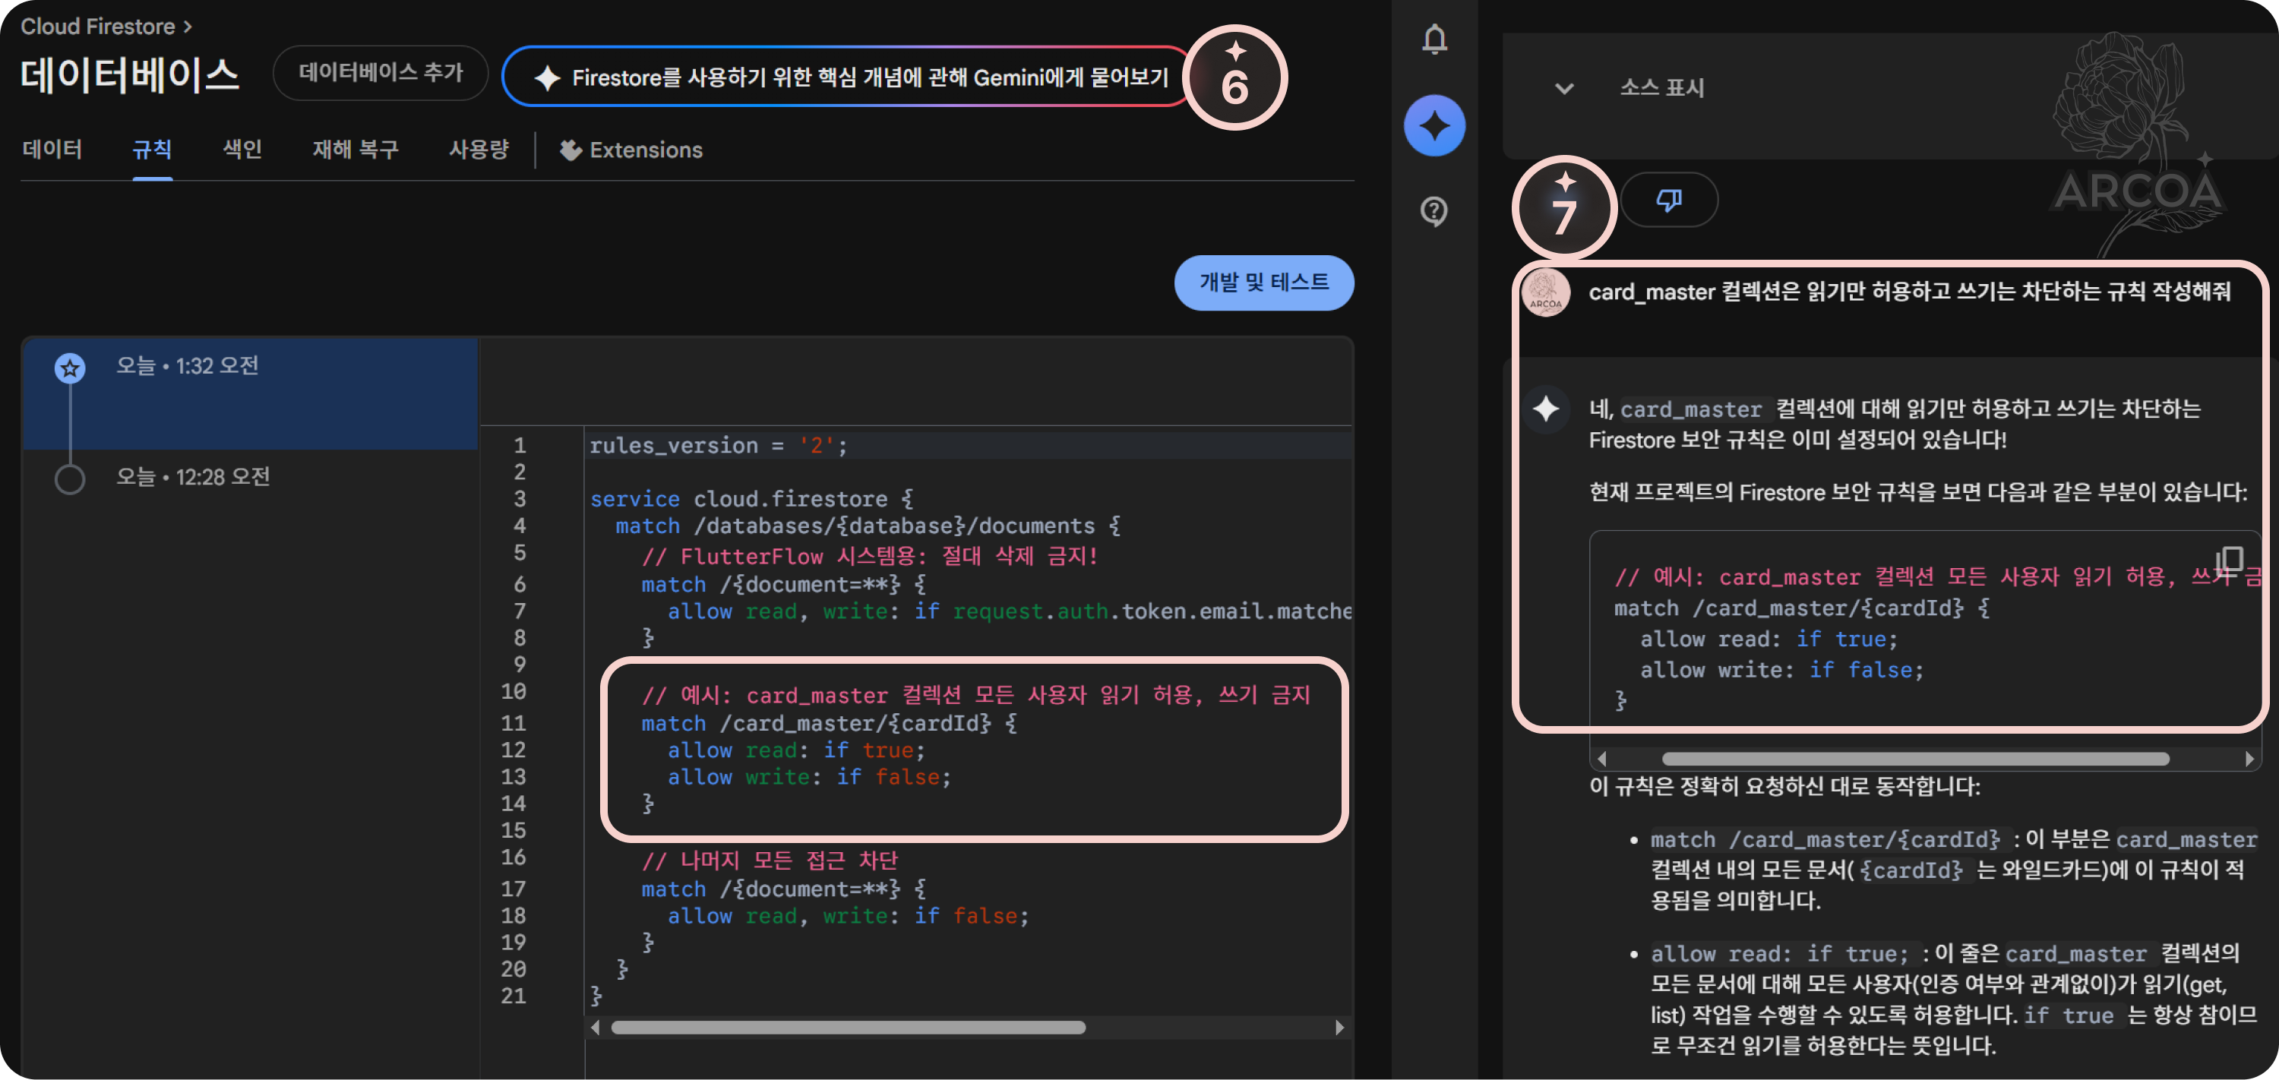Select the 1:32 오전 rules version
The height and width of the screenshot is (1080, 2279).
[x=188, y=366]
